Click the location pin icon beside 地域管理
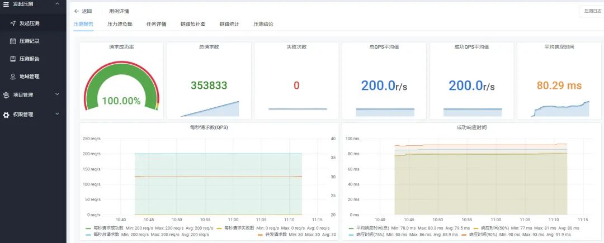The image size is (604, 243). point(13,77)
